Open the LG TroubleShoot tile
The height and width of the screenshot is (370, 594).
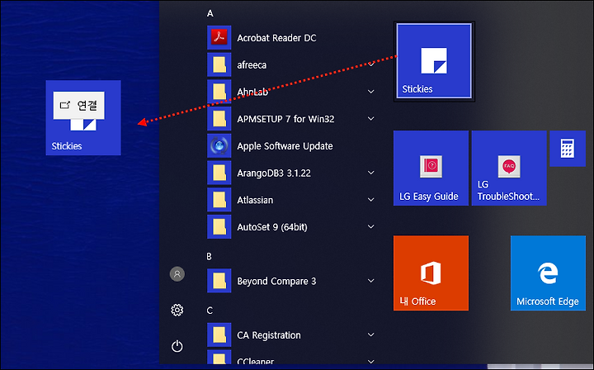[x=509, y=168]
